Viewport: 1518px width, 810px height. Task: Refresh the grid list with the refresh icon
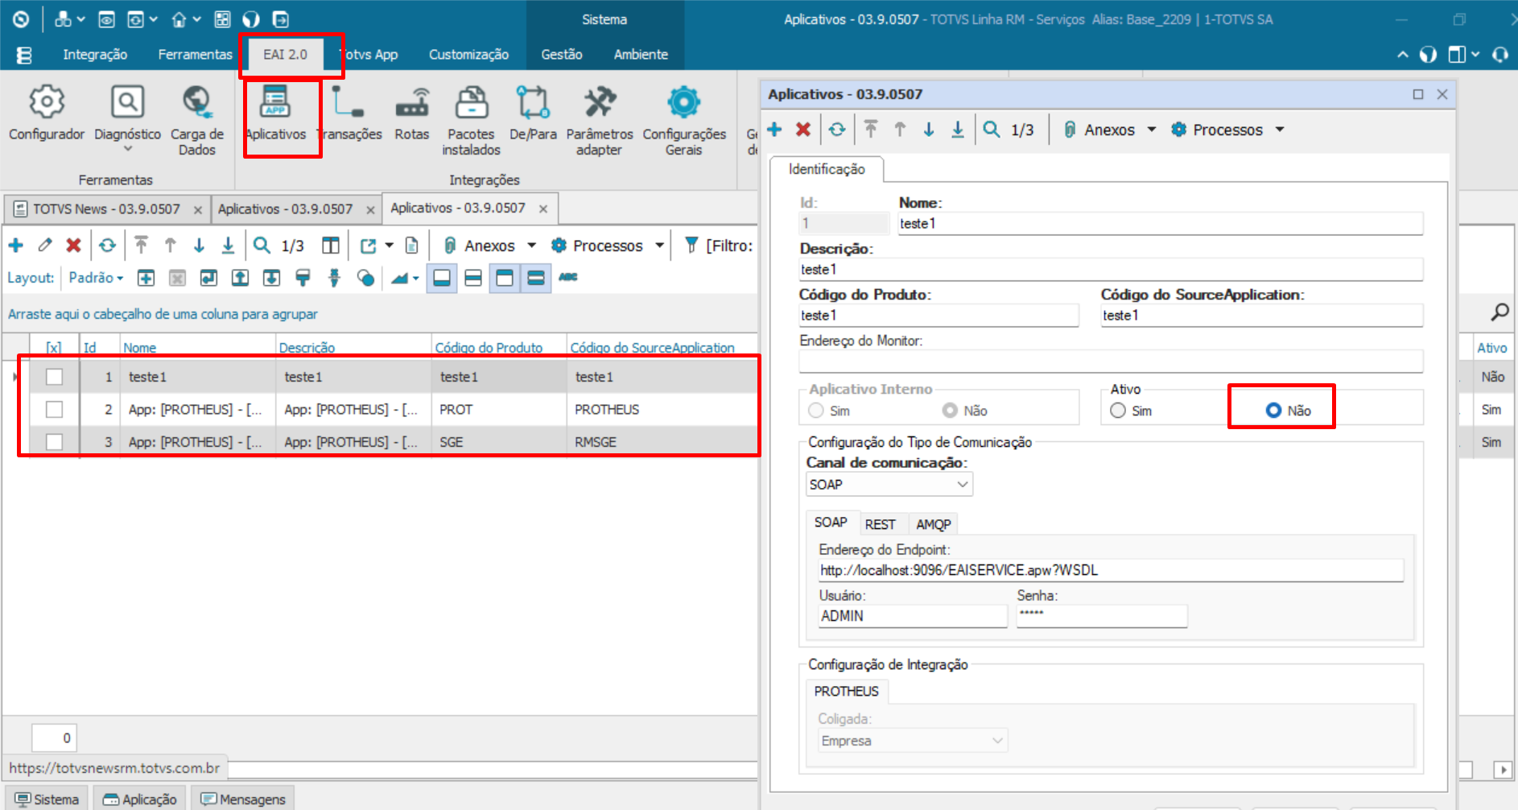(108, 246)
